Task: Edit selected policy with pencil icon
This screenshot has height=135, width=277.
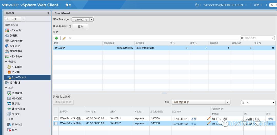Action: (64, 38)
